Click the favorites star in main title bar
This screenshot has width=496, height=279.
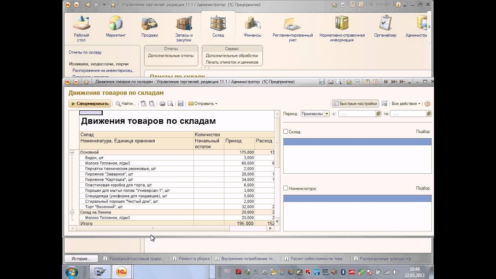(x=113, y=5)
